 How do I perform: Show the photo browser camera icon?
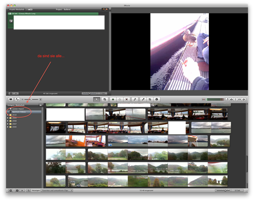pos(231,99)
